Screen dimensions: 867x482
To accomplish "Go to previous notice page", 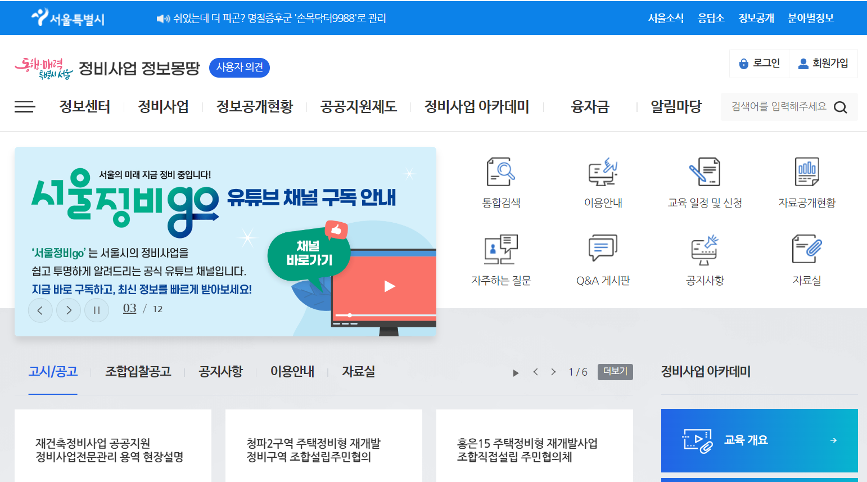I will 535,372.
